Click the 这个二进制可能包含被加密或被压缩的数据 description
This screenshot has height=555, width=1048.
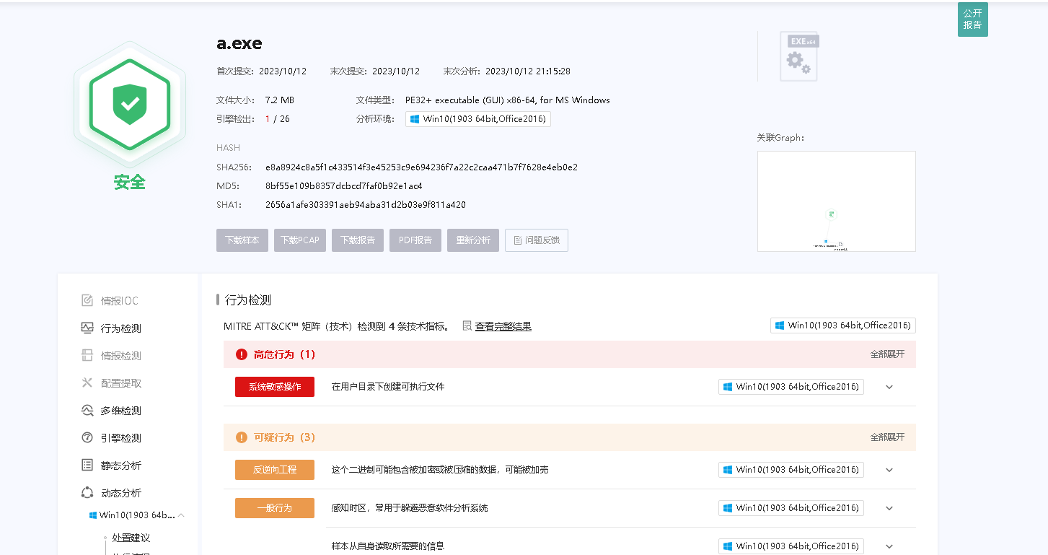440,470
